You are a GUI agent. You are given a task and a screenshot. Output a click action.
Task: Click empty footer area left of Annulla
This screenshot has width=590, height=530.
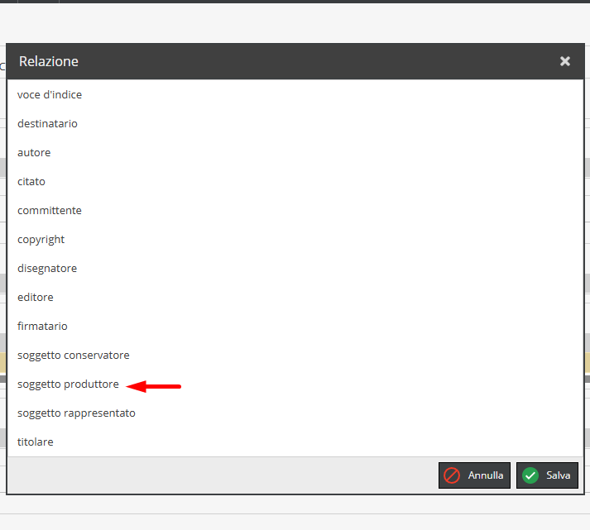coord(223,475)
